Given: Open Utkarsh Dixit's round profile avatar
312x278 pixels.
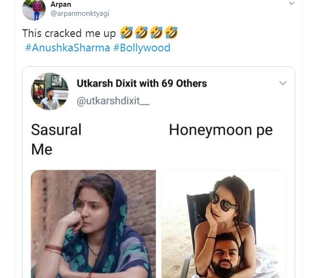Looking at the screenshot, I should coord(50,91).
